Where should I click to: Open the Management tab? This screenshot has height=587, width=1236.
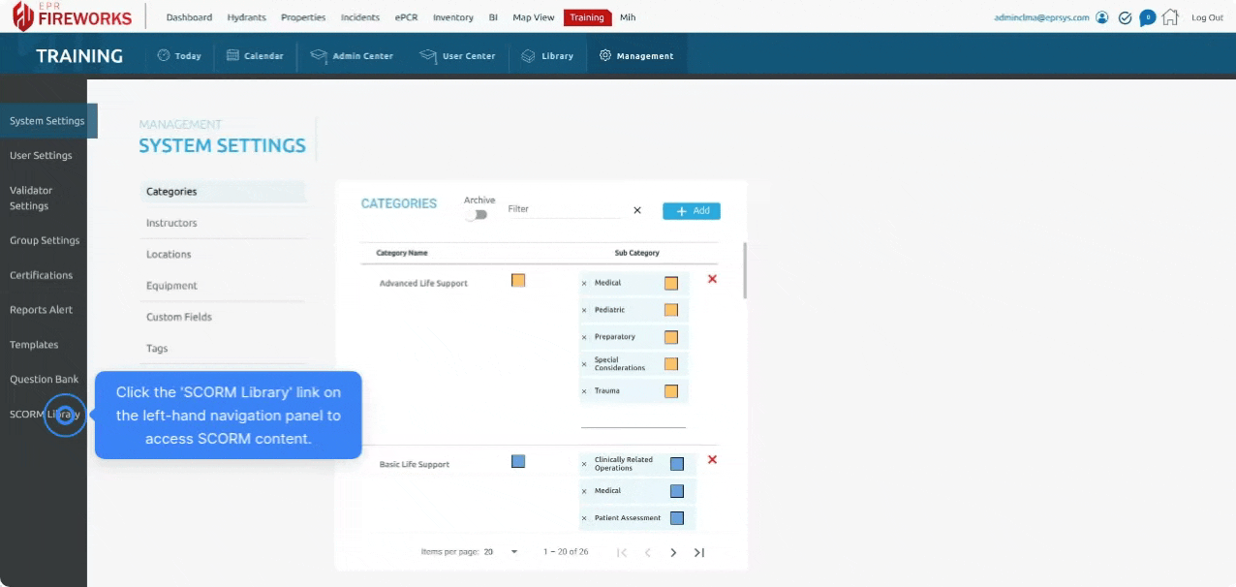coord(636,56)
